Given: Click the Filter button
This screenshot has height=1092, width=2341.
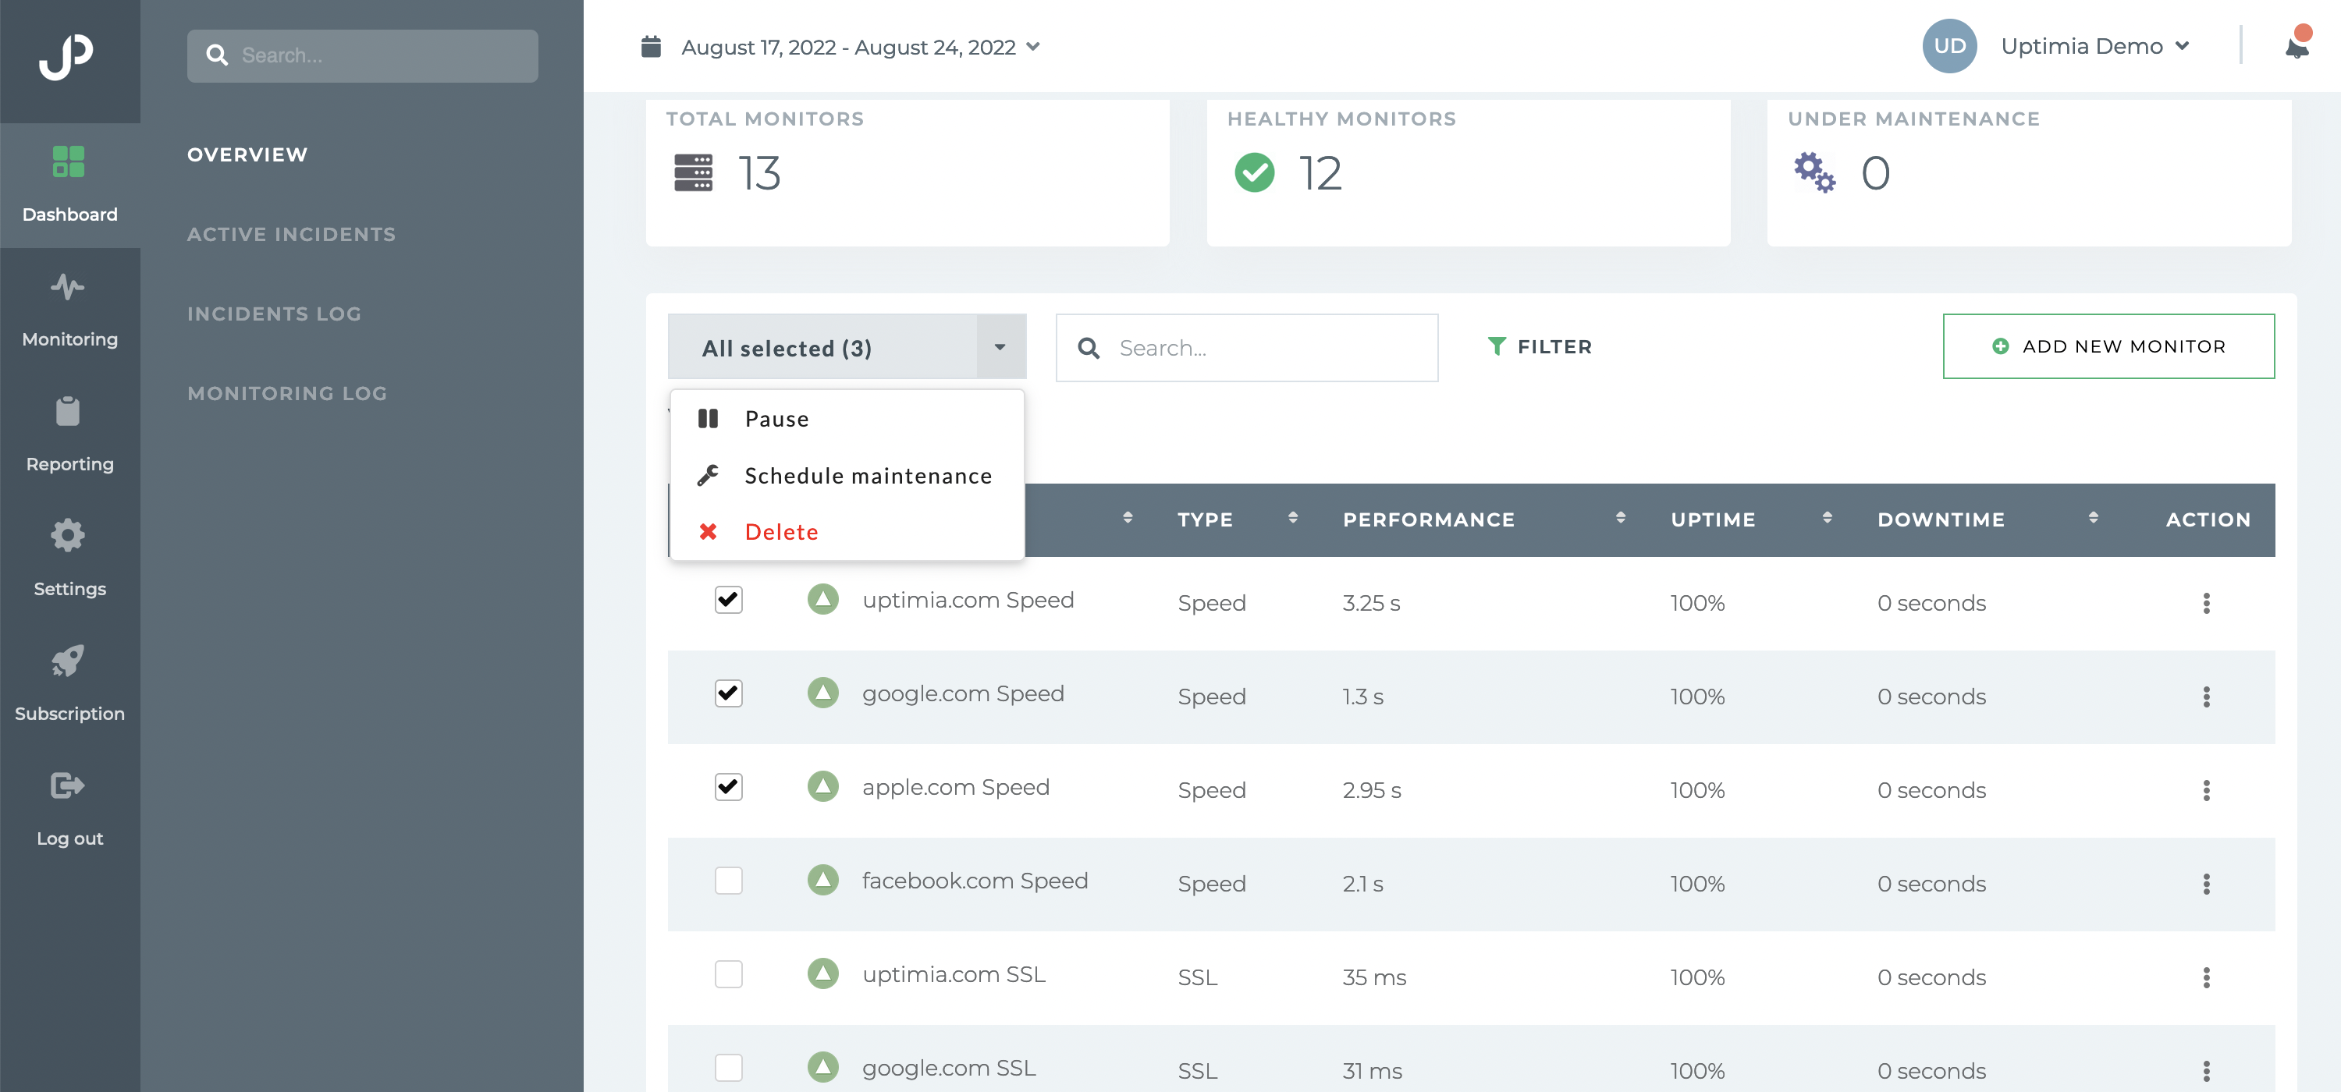Looking at the screenshot, I should pos(1540,347).
